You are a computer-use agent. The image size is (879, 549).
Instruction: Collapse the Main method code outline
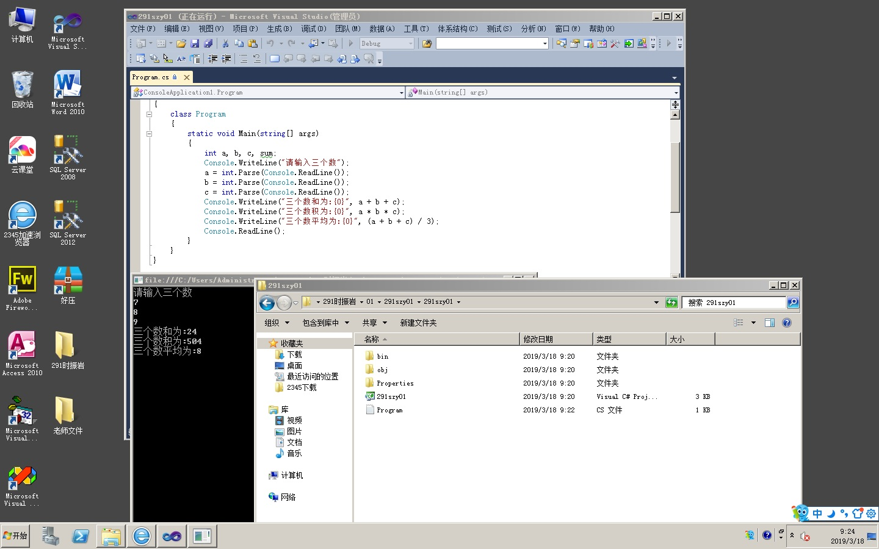coord(149,134)
